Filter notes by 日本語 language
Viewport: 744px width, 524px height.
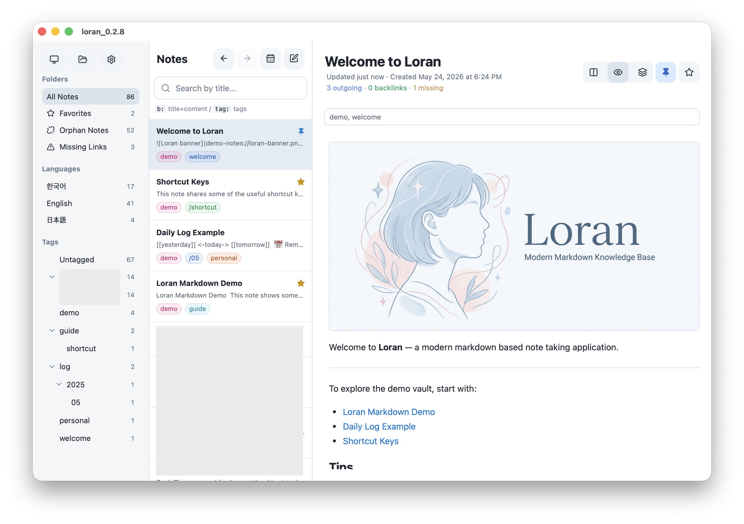90,220
